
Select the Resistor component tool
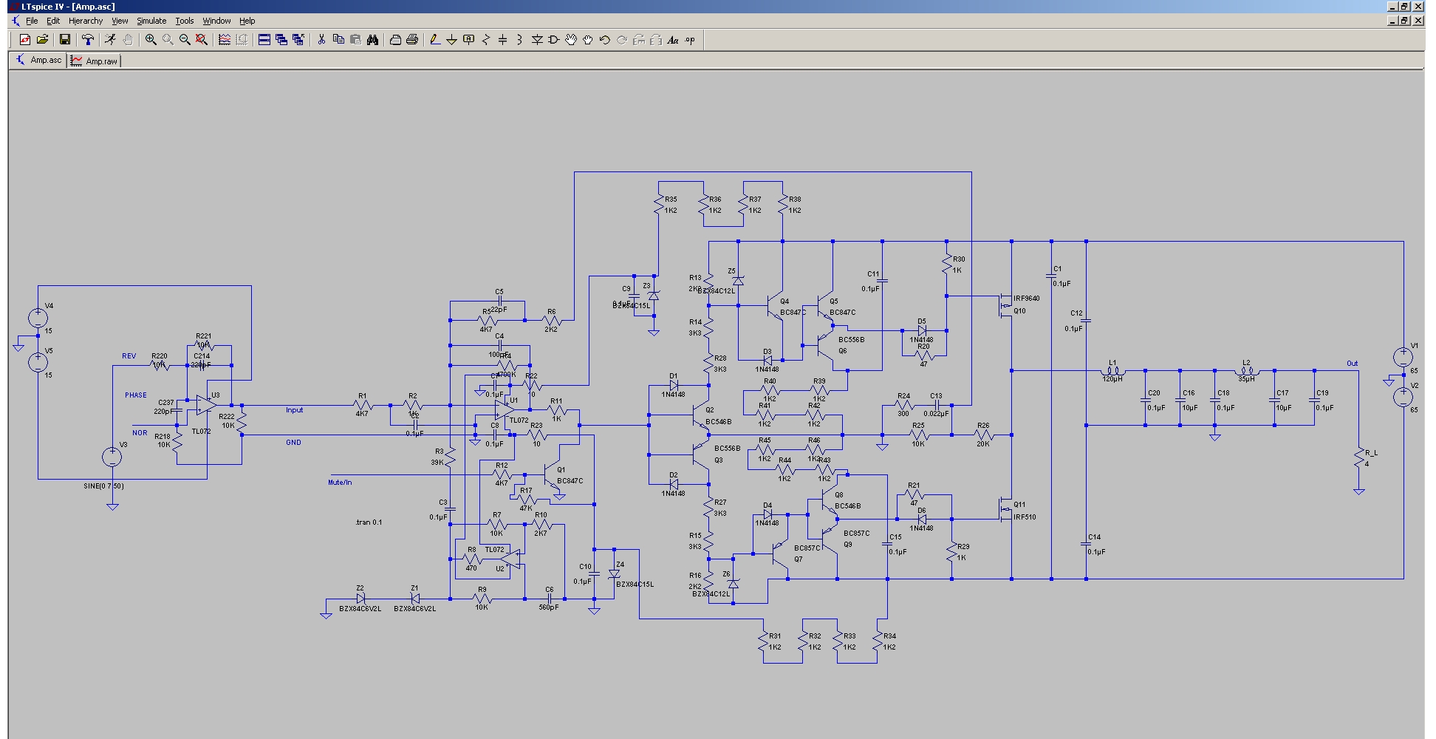pyautogui.click(x=485, y=40)
